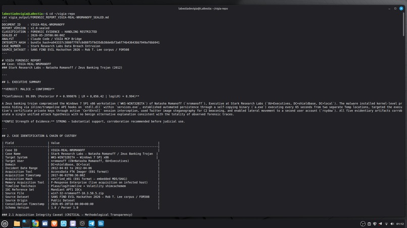This screenshot has width=407, height=228.
Task: Click the Consolidation Timestamp row
Action: (80, 204)
